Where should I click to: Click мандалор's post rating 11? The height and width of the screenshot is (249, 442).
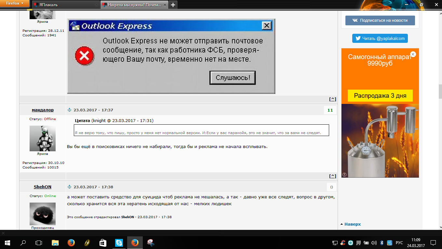click(x=330, y=110)
